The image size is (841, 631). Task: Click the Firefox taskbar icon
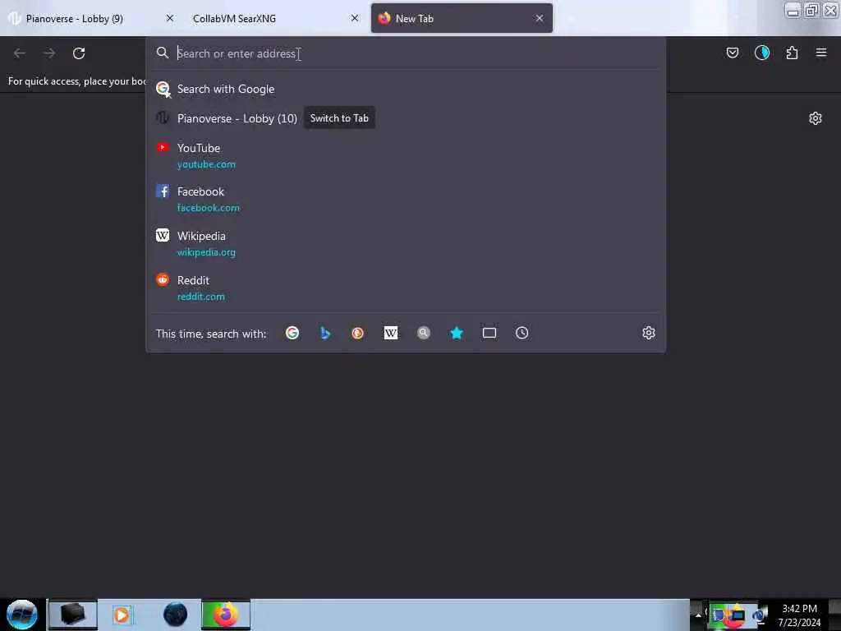[x=226, y=615]
